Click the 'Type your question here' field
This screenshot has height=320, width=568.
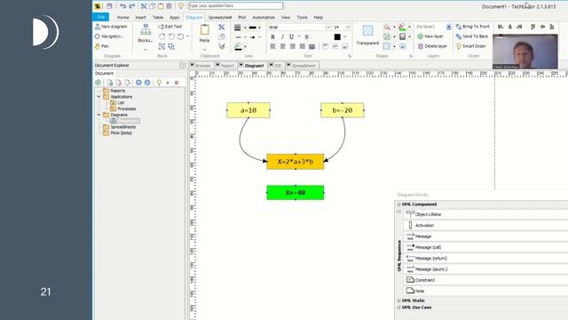(x=236, y=6)
